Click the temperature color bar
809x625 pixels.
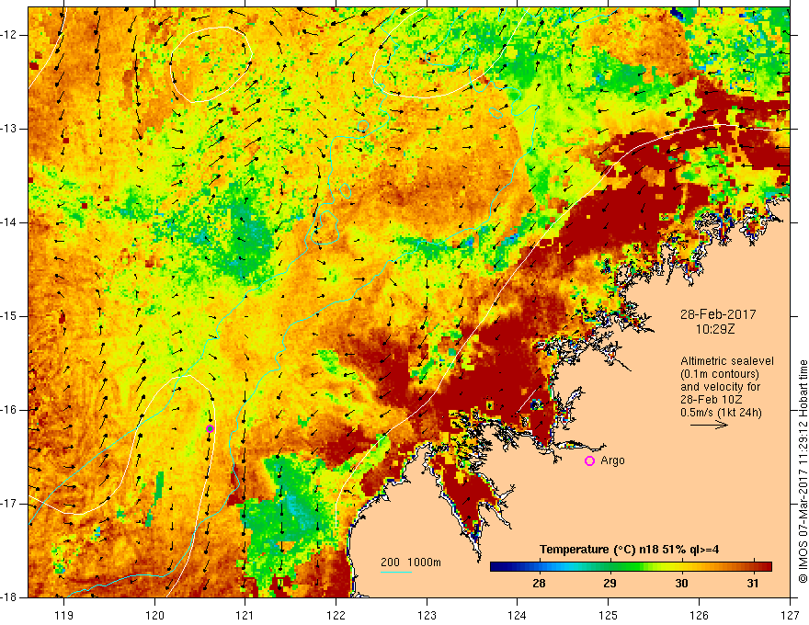631,567
